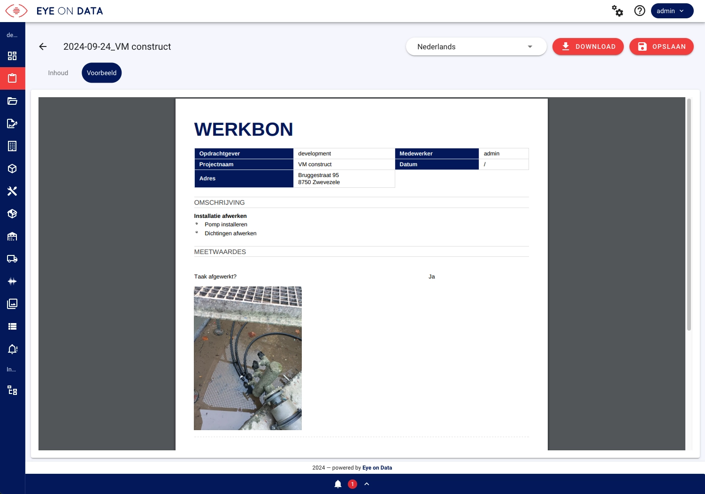The image size is (705, 494).
Task: Click the alert bell icon in sidebar
Action: [12, 349]
